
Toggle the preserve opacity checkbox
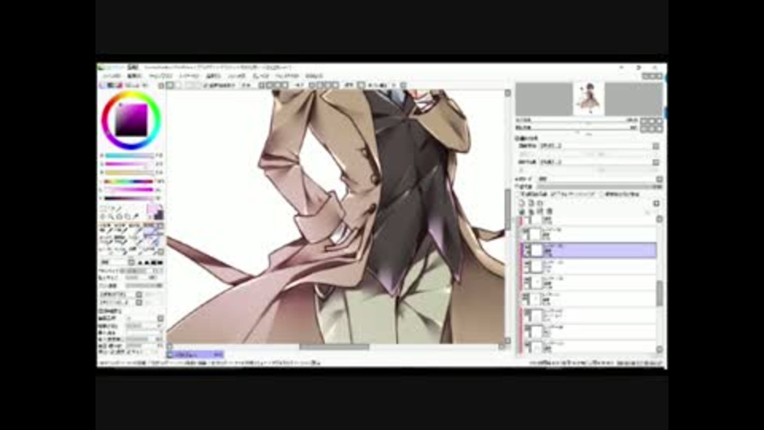pyautogui.click(x=520, y=194)
